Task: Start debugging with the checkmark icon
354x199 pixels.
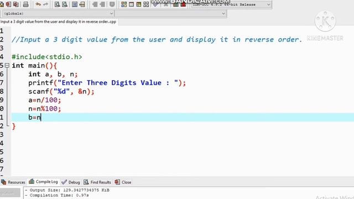Action: 155,4
